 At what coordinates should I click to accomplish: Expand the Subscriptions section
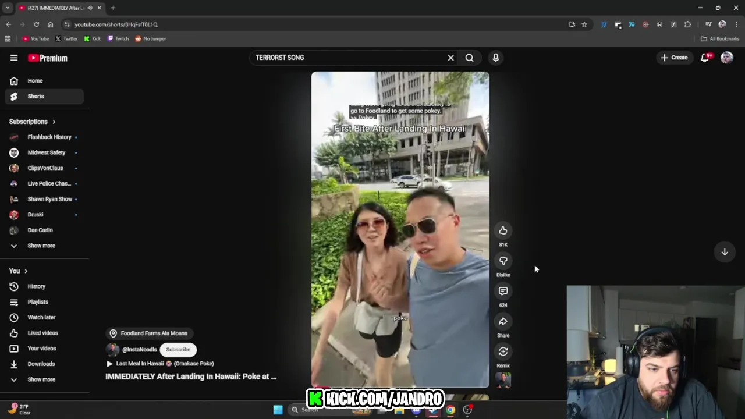33,122
